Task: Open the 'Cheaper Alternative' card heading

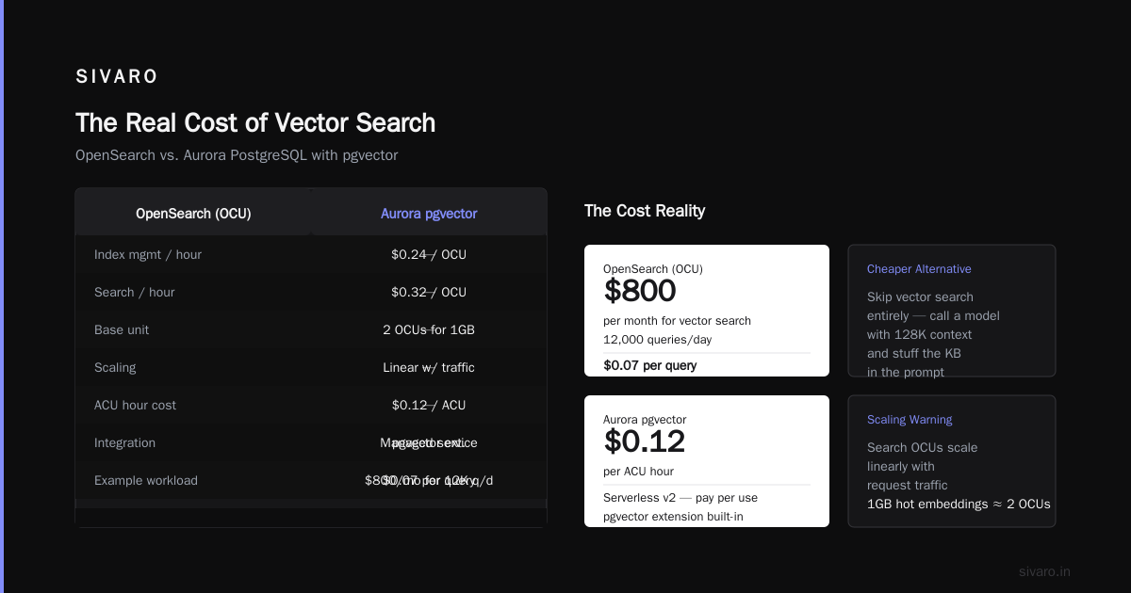Action: (919, 269)
